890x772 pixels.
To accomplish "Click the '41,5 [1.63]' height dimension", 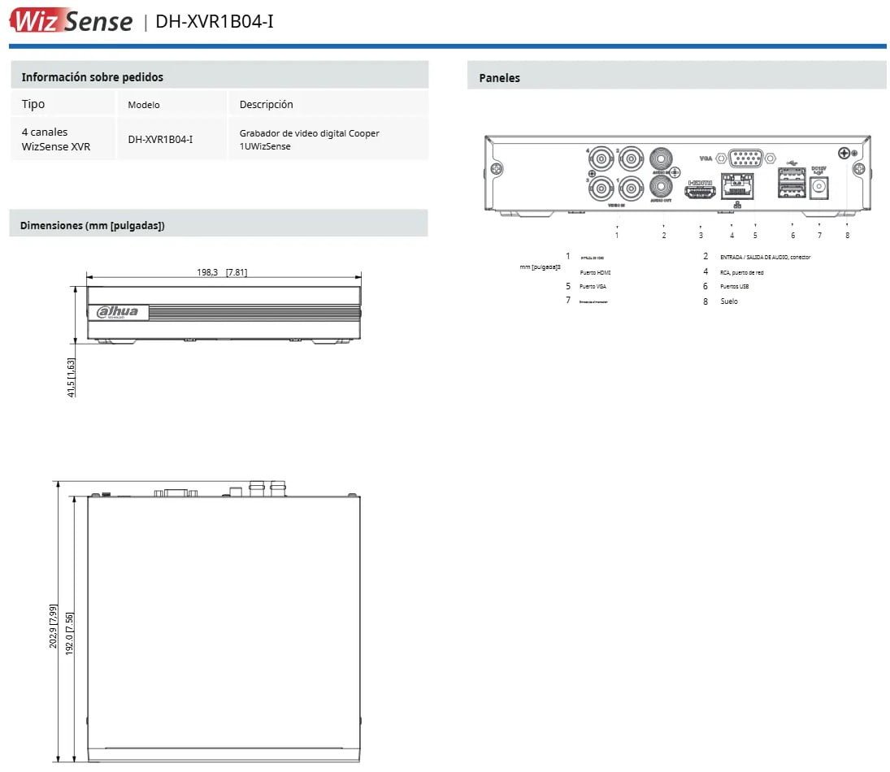I will pyautogui.click(x=71, y=378).
